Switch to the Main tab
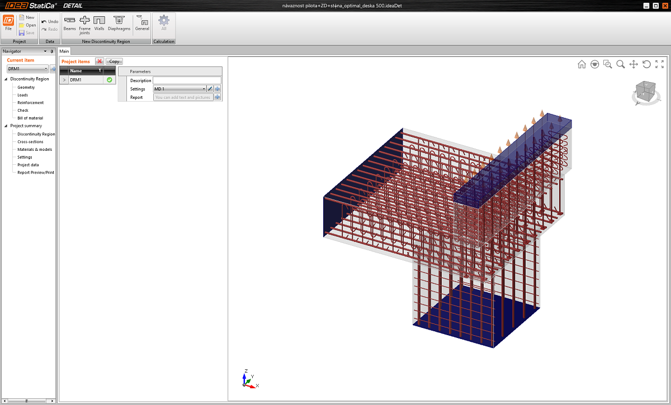The image size is (671, 405). [64, 51]
